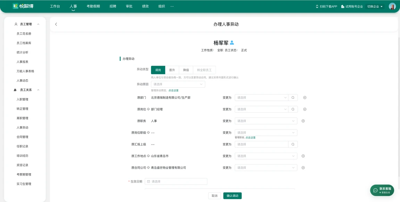The image size is (400, 202).
Task: Open the 变更为 dropdown for 原岗位
Action: pos(261,109)
